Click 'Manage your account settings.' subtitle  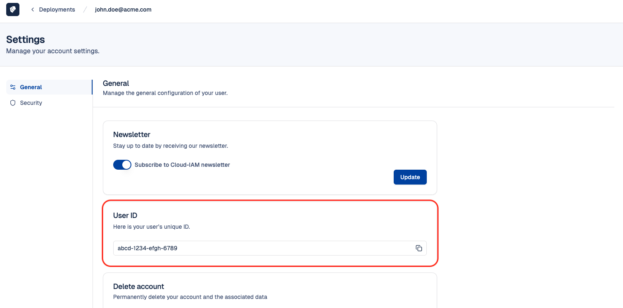(53, 51)
